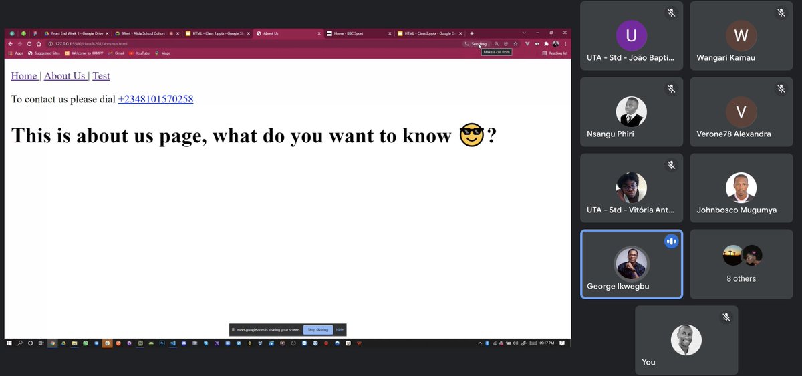The width and height of the screenshot is (802, 376).
Task: Click the 09:17 PM taskbar clock
Action: [x=547, y=343]
